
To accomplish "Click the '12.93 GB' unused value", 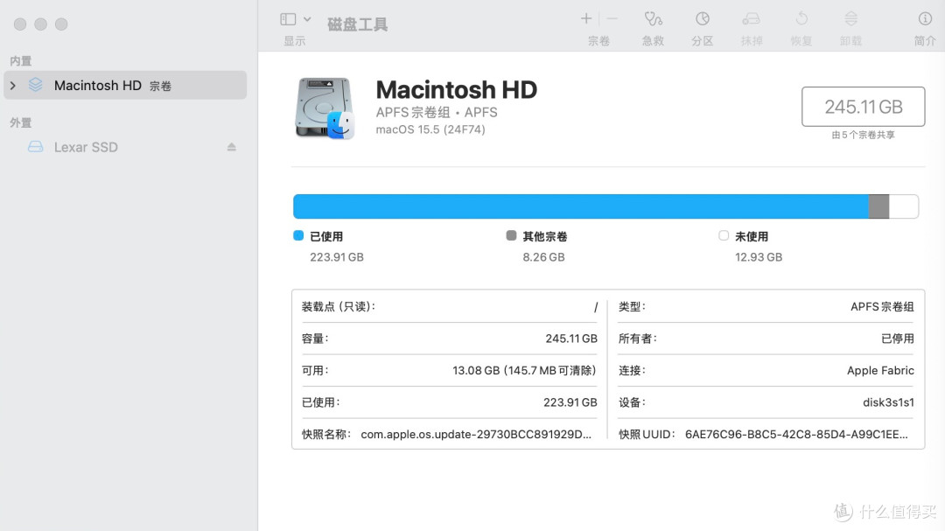I will click(x=758, y=257).
